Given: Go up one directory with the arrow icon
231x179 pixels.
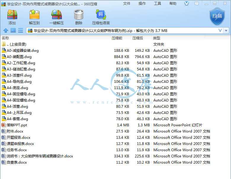Looking at the screenshot, I should [x=6, y=30].
